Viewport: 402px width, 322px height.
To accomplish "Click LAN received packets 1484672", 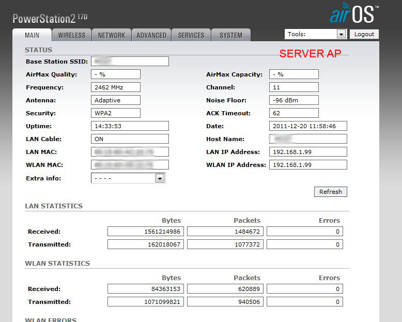I will [225, 232].
